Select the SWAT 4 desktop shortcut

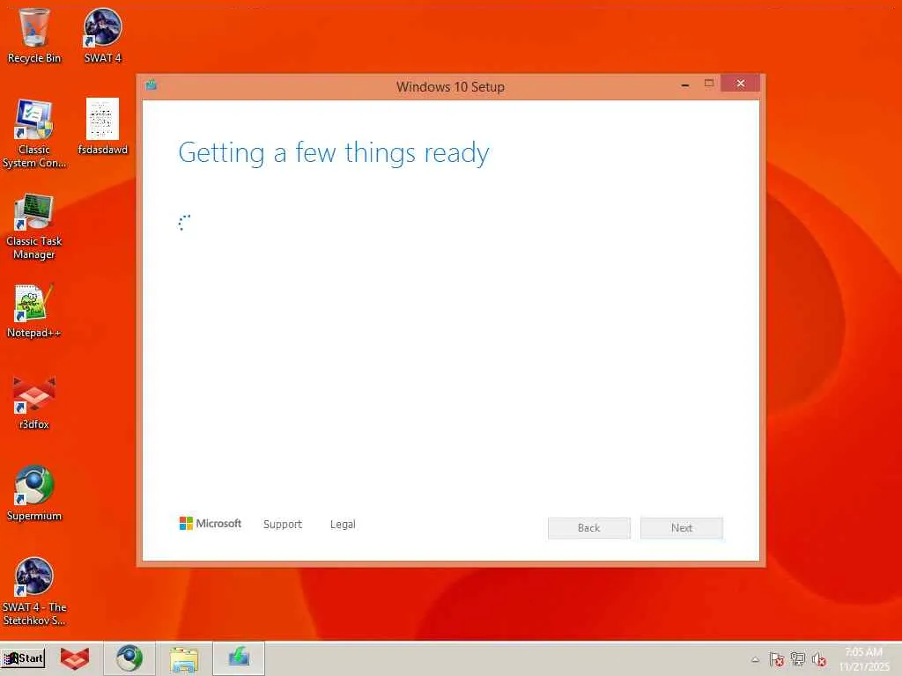click(x=102, y=35)
